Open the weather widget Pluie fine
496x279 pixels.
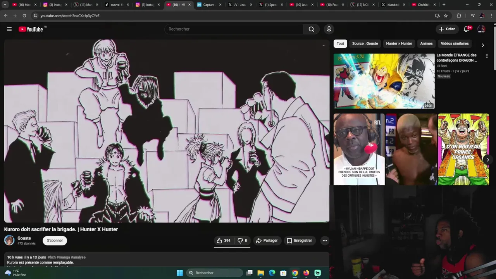click(15, 273)
